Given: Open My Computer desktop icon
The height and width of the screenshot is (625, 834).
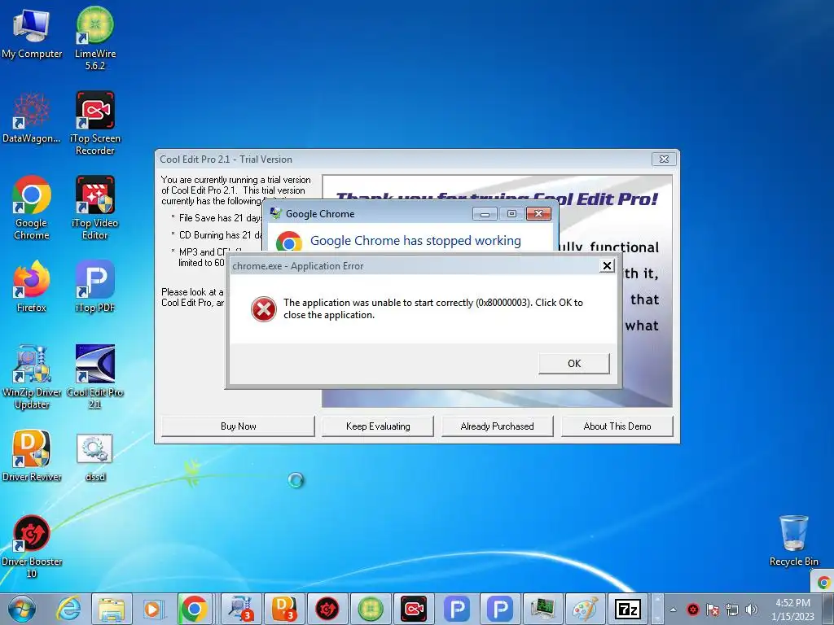Looking at the screenshot, I should point(32,32).
